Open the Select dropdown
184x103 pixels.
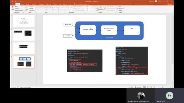pyautogui.click(x=120, y=11)
